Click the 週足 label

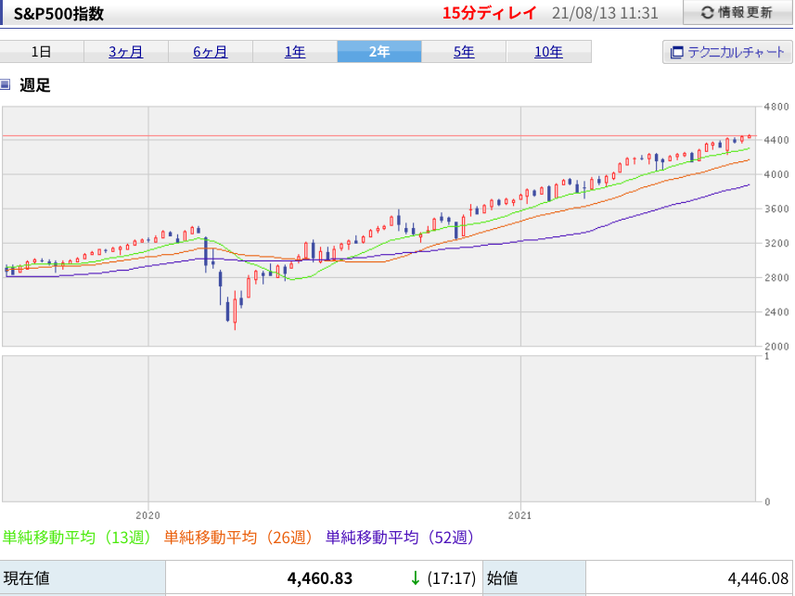35,84
